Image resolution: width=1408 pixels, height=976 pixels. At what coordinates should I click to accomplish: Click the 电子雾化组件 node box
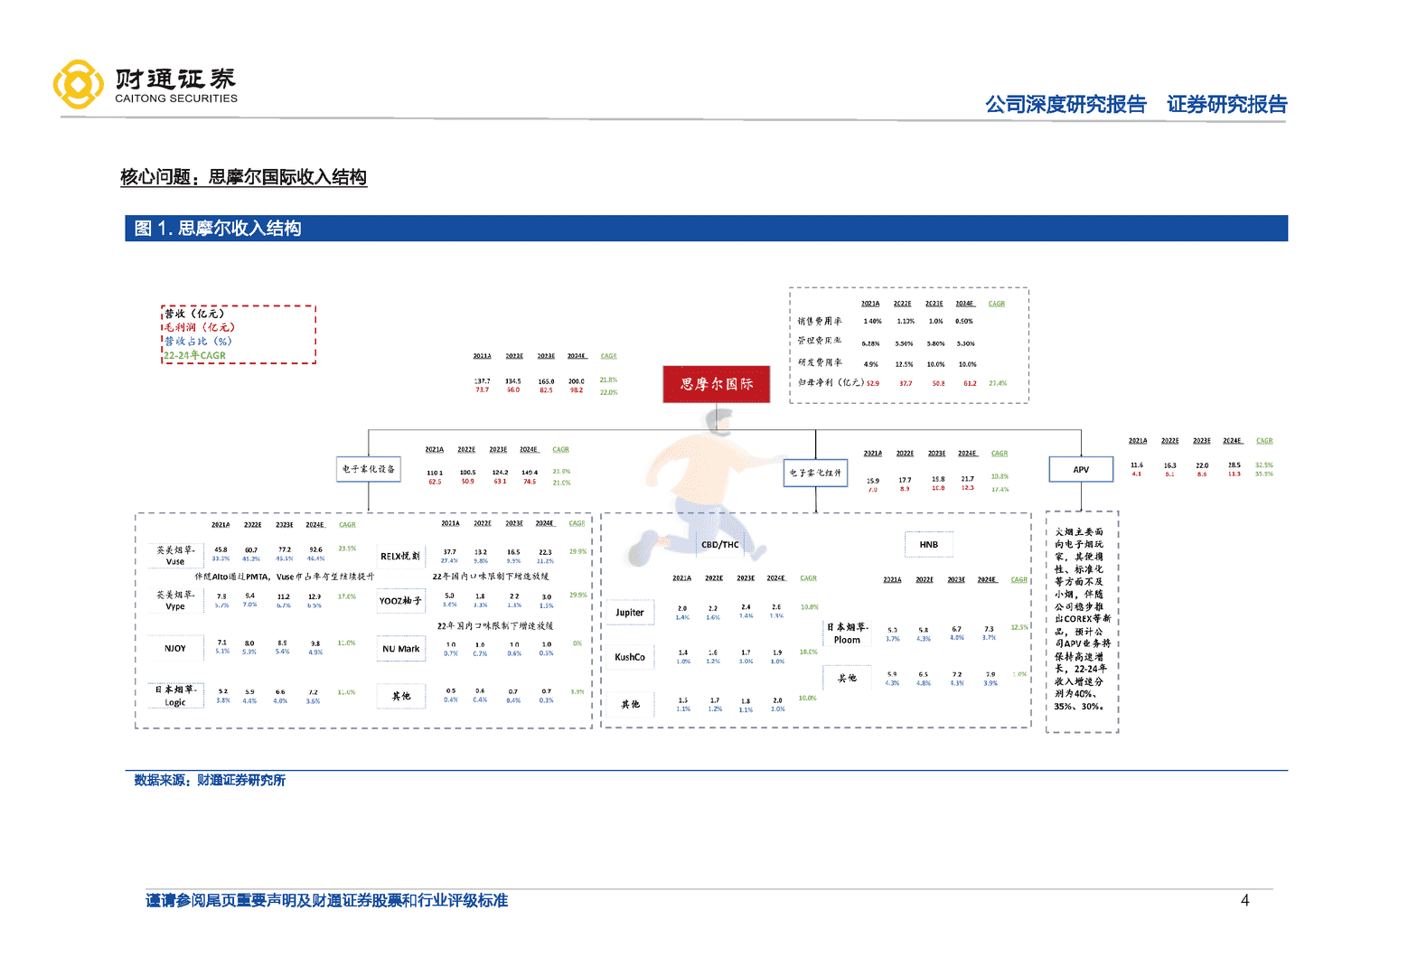[x=815, y=473]
